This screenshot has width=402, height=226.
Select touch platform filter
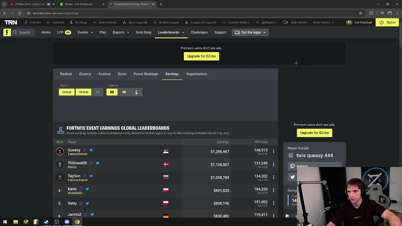coord(136,92)
